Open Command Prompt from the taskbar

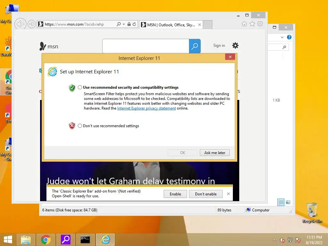pyautogui.click(x=85, y=240)
